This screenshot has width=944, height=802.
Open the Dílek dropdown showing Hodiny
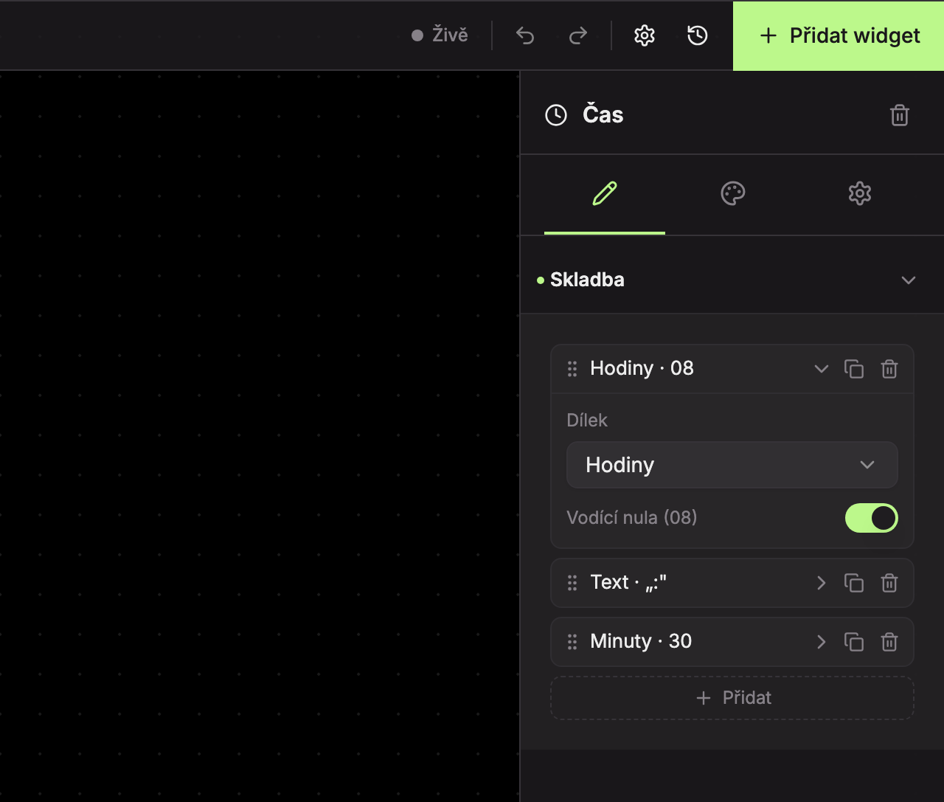[x=732, y=465]
